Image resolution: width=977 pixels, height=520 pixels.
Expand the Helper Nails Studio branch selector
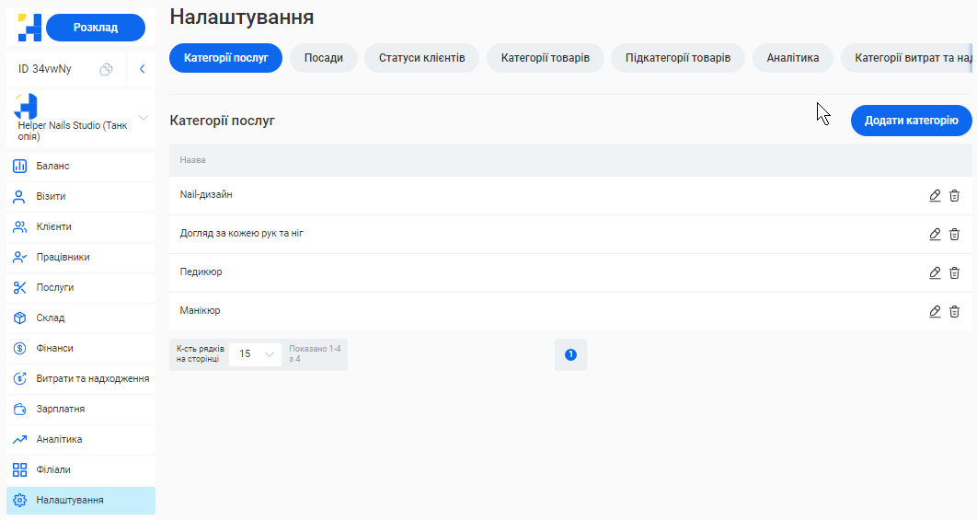[x=143, y=118]
